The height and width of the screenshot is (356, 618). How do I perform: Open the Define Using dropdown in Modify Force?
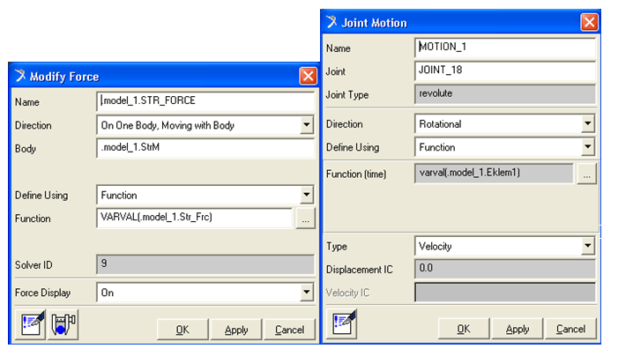[307, 196]
